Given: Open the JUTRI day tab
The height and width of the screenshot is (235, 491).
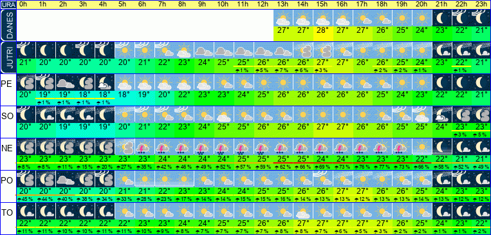Looking at the screenshot, I should [8, 58].
